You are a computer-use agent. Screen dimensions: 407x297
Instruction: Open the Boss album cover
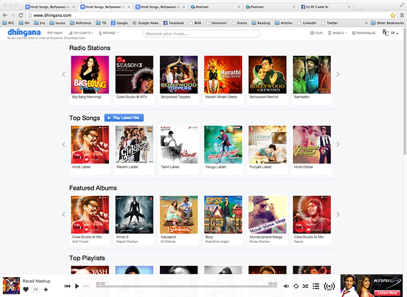223,215
